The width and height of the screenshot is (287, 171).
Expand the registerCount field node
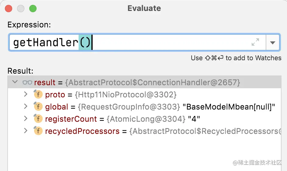[26, 119]
